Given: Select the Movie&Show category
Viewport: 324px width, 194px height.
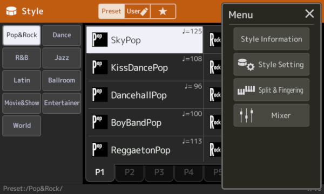Looking at the screenshot, I should [22, 103].
